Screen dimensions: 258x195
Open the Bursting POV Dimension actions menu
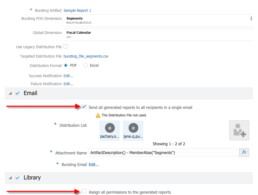click(x=251, y=18)
